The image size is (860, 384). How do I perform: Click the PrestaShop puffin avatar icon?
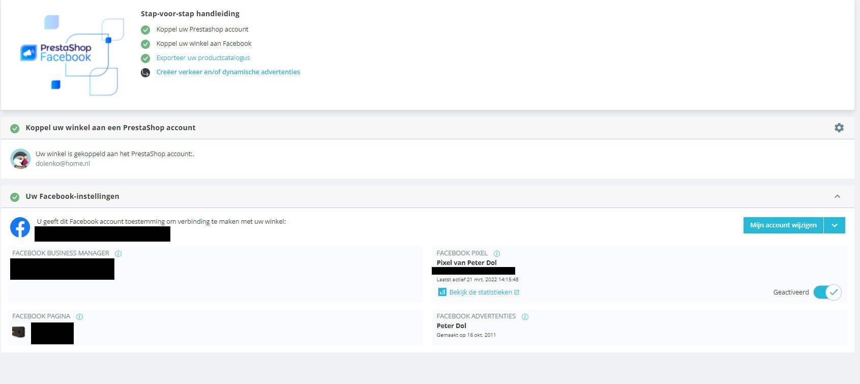(20, 159)
